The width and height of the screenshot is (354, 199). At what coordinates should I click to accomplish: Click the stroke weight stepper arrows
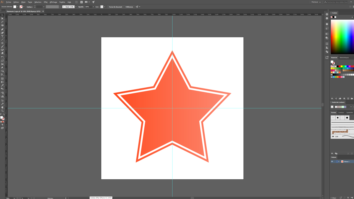coord(35,7)
